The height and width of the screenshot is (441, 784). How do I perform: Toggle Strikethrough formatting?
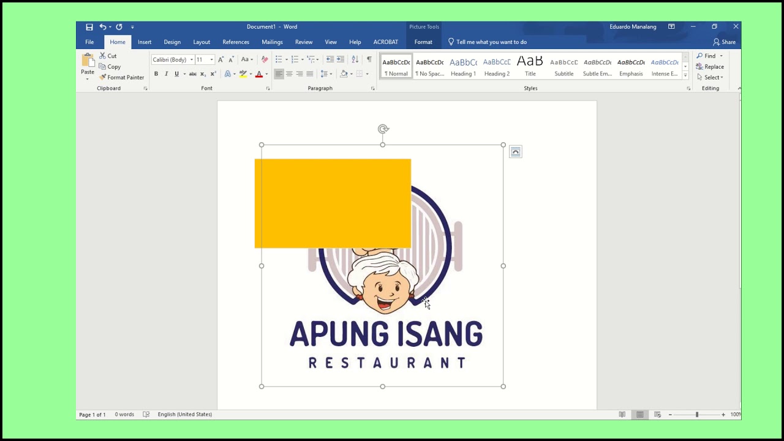(x=192, y=74)
